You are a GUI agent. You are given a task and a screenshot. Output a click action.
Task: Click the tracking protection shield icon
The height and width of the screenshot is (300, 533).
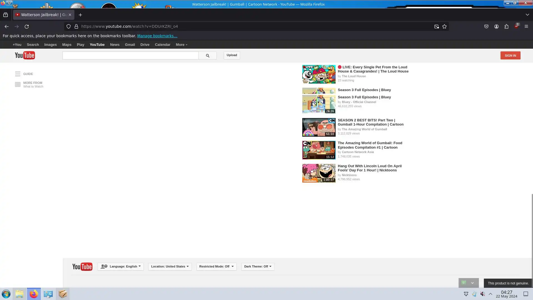[69, 26]
